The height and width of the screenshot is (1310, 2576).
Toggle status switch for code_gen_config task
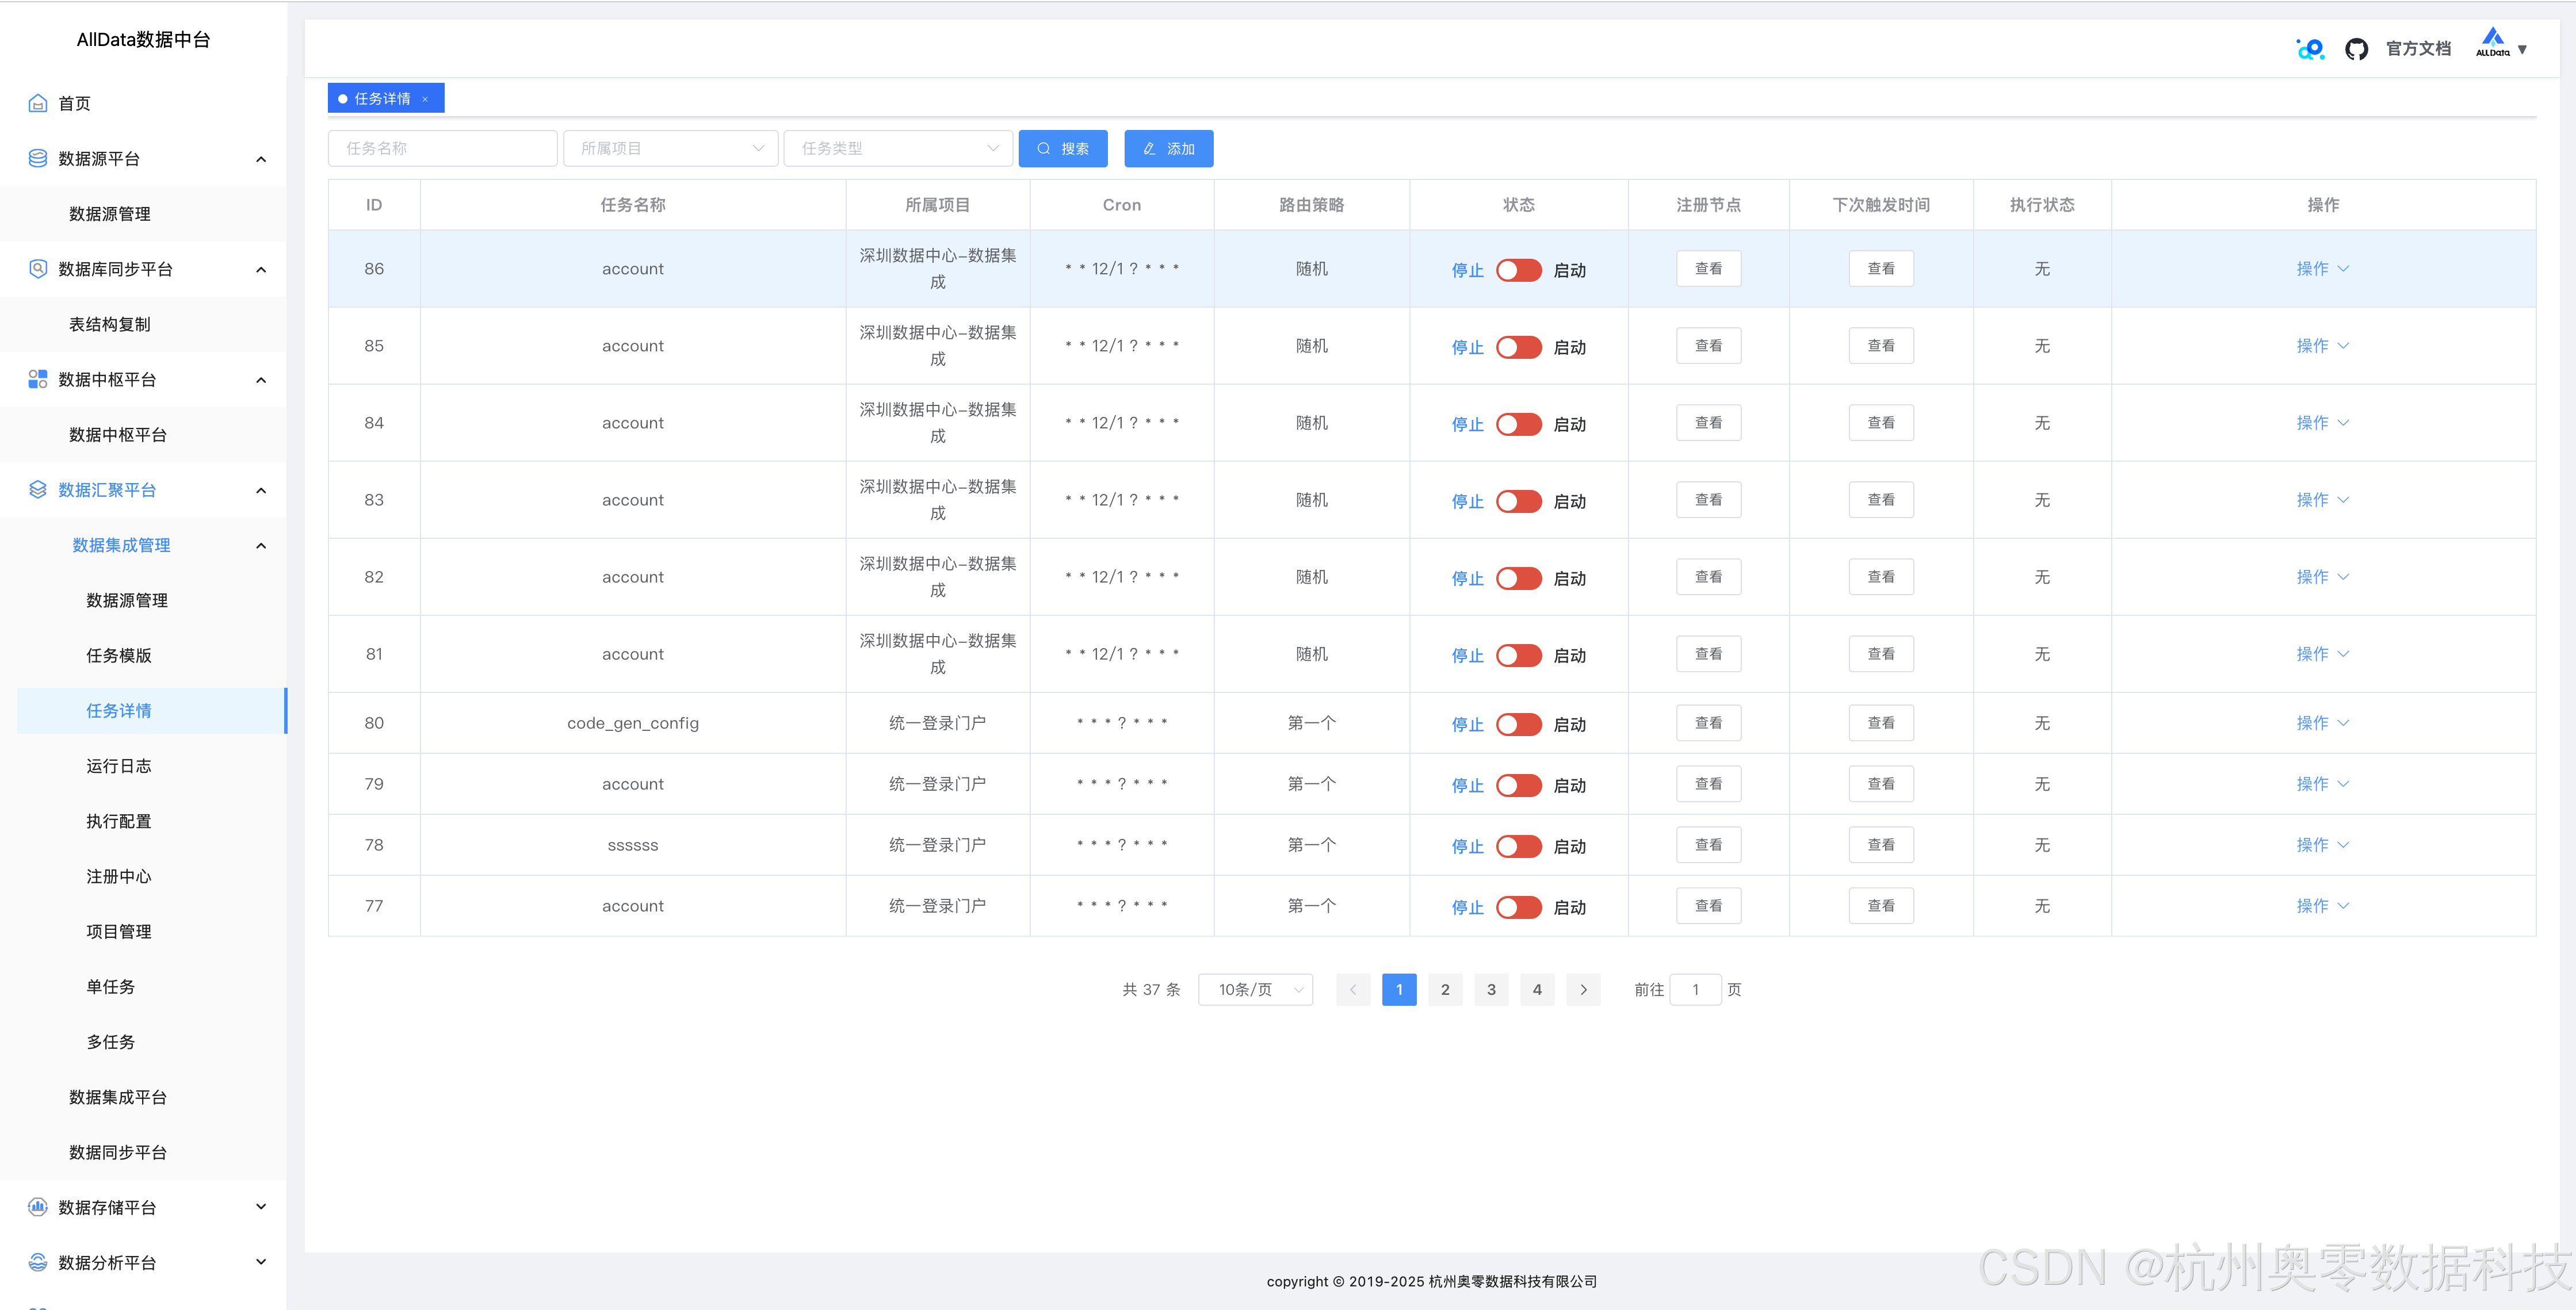(1518, 724)
